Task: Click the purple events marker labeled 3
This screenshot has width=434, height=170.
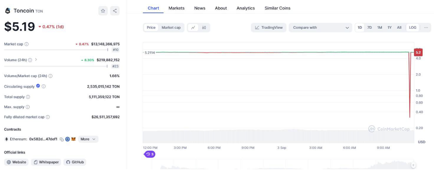Action: [150, 154]
